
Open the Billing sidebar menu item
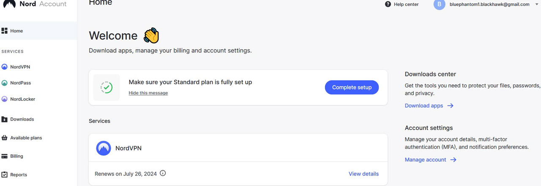coord(17,156)
